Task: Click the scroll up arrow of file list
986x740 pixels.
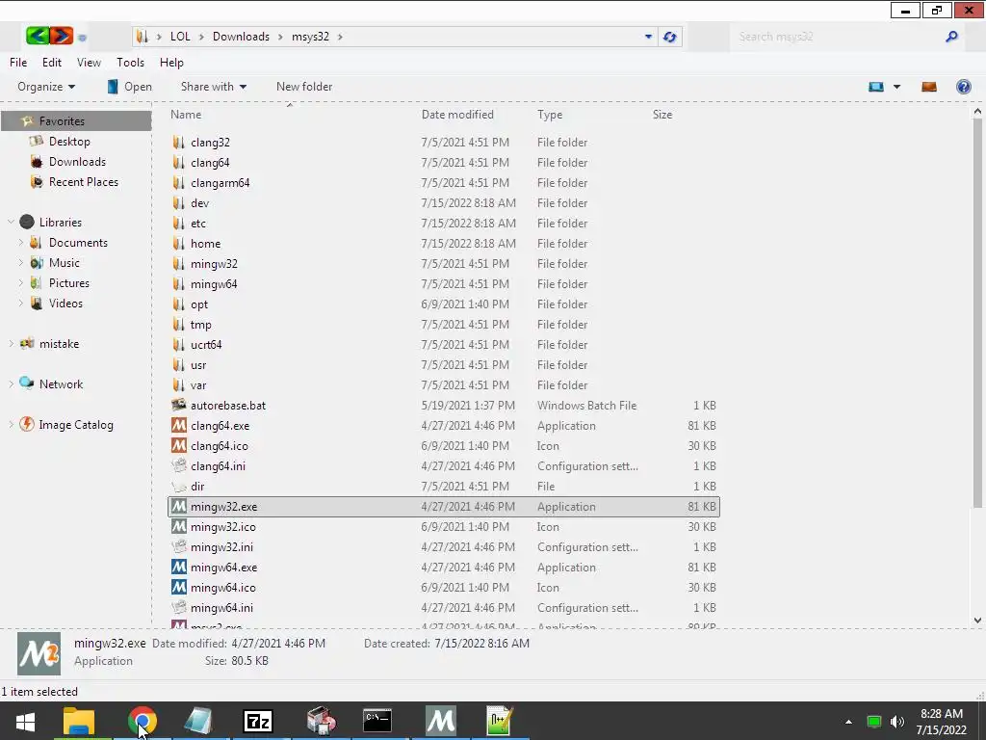Action: (977, 112)
